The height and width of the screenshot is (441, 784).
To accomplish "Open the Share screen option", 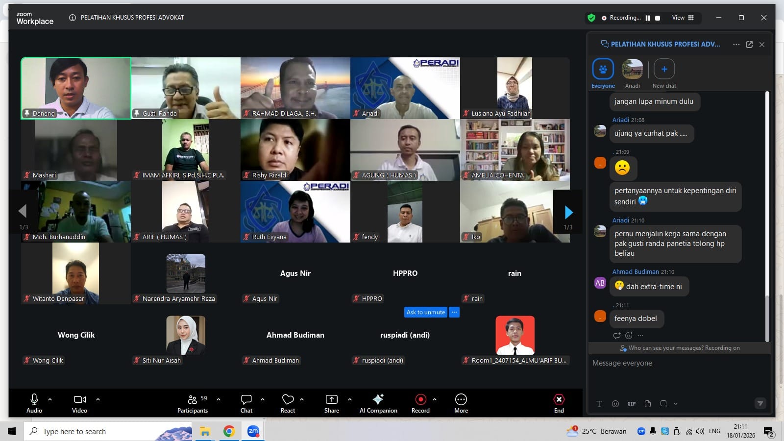I will (x=331, y=400).
